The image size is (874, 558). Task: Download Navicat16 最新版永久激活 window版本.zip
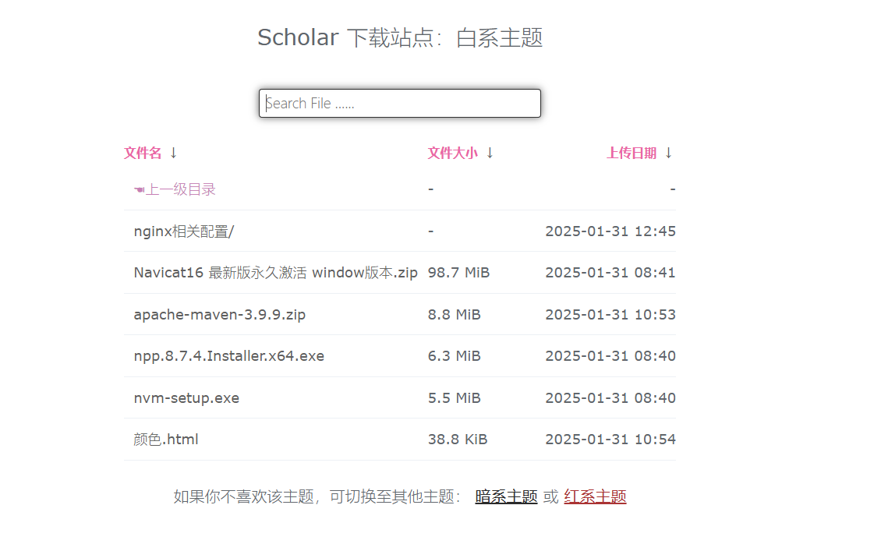[x=275, y=273]
